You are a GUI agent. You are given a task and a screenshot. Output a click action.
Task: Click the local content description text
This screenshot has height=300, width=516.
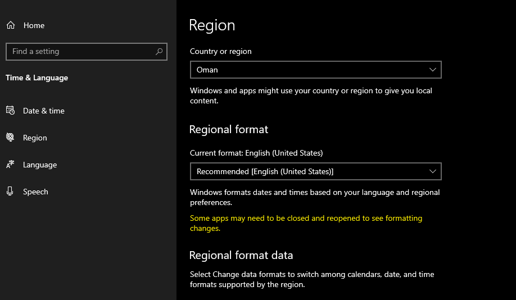click(x=311, y=96)
